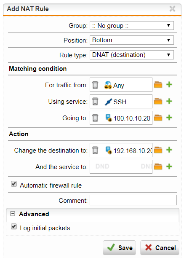The width and height of the screenshot is (184, 258).
Task: Open folder icon beside Going to field
Action: point(158,118)
